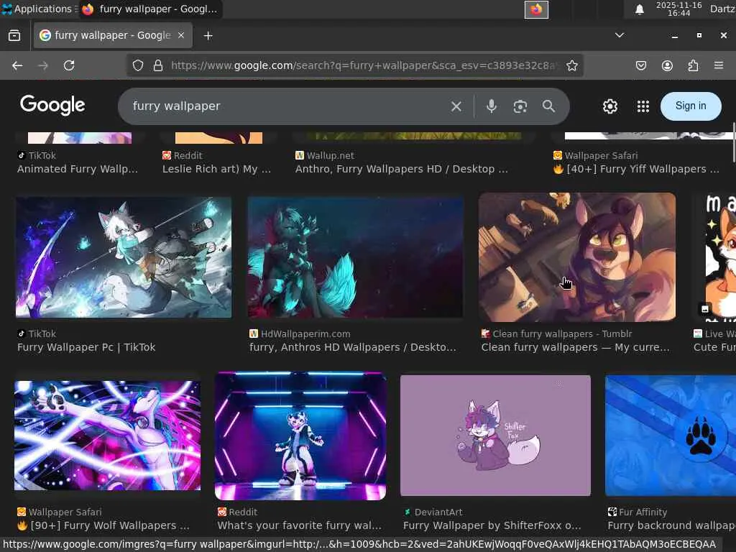Open the Firefox account icon
736x552 pixels.
667,65
